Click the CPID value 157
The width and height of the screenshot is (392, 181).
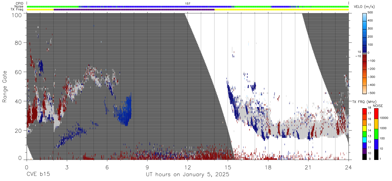point(188,4)
